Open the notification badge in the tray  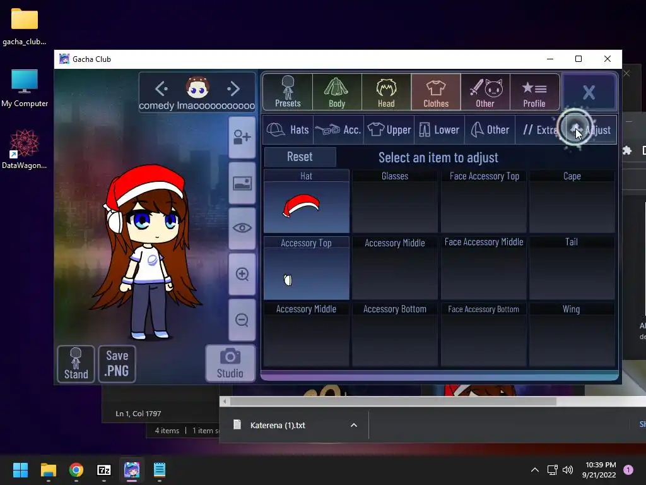[628, 470]
